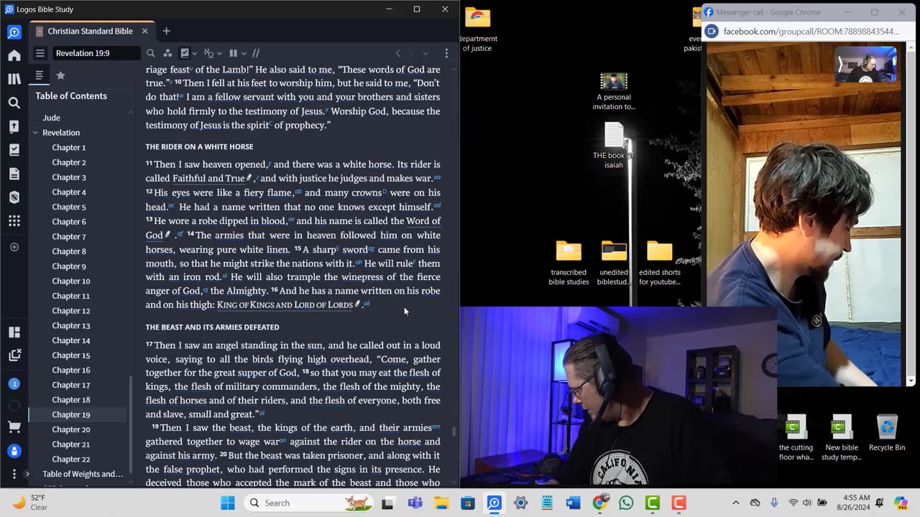Click the Logos search-bible icon at sidebar top
The height and width of the screenshot is (517, 920).
tap(14, 32)
